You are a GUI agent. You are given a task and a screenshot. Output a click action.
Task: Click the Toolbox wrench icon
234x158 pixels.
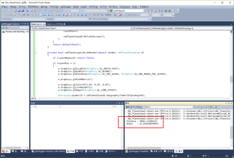click(x=162, y=11)
